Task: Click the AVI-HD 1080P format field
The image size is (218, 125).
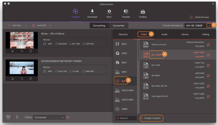Action: point(195,26)
